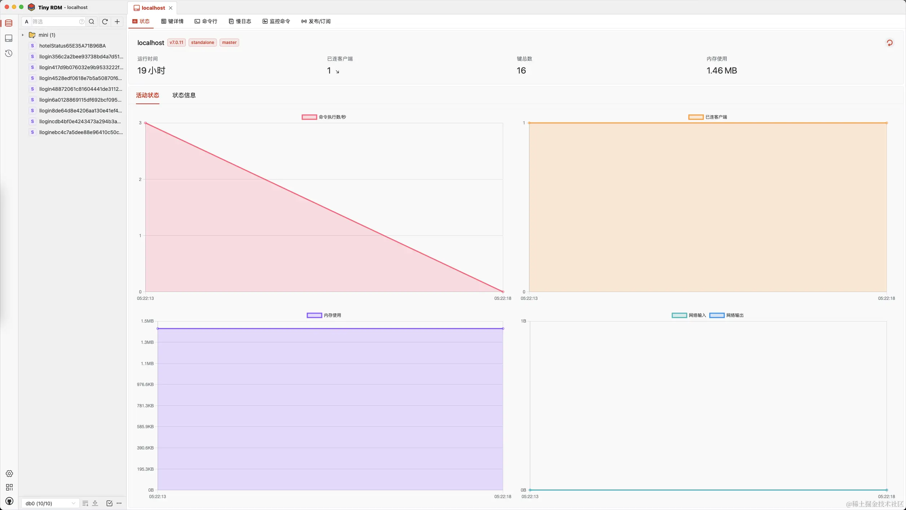Add a new key with the plus icon
906x510 pixels.
pos(117,22)
